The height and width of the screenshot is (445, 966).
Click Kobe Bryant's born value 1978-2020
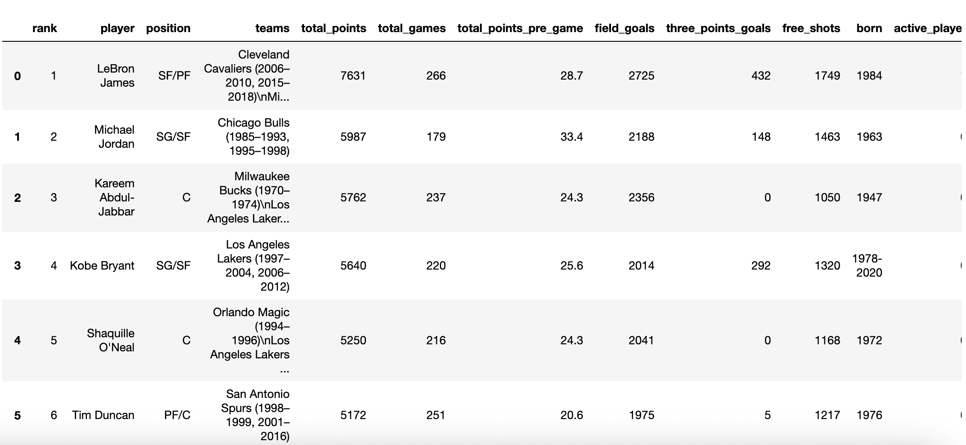[867, 266]
